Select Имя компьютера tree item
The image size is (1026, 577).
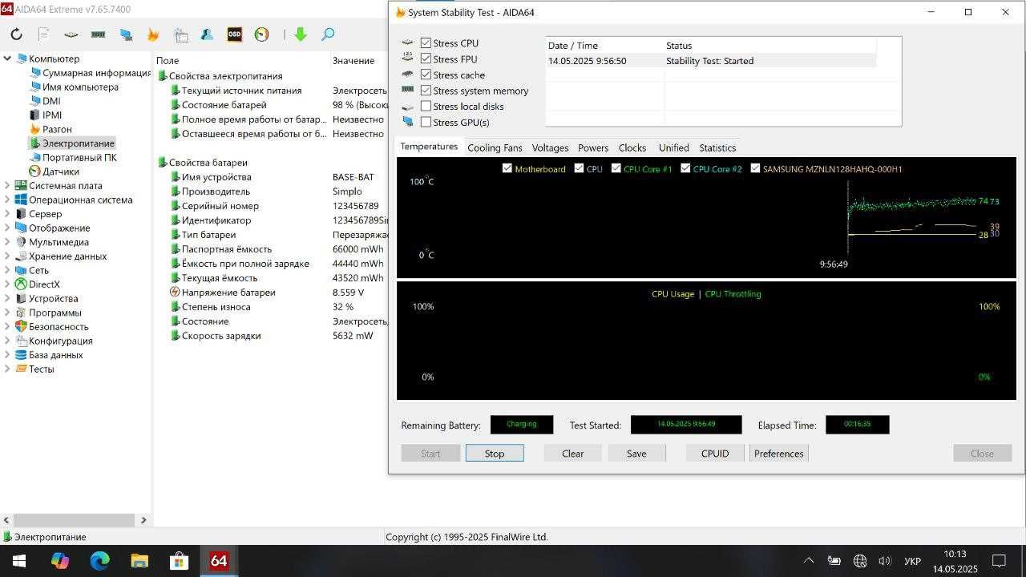[80, 87]
